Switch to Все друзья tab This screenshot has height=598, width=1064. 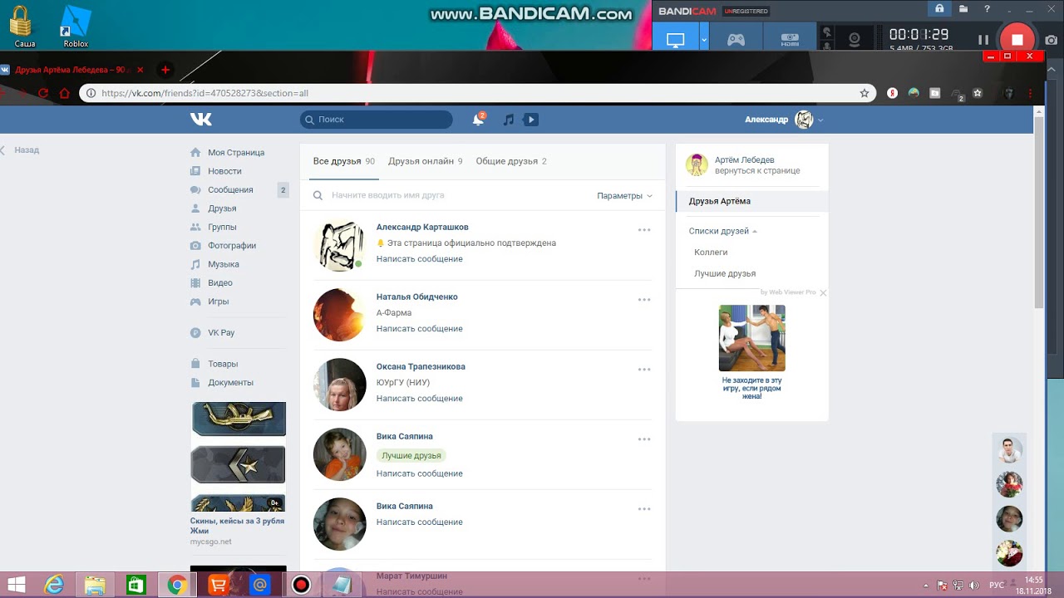click(343, 161)
